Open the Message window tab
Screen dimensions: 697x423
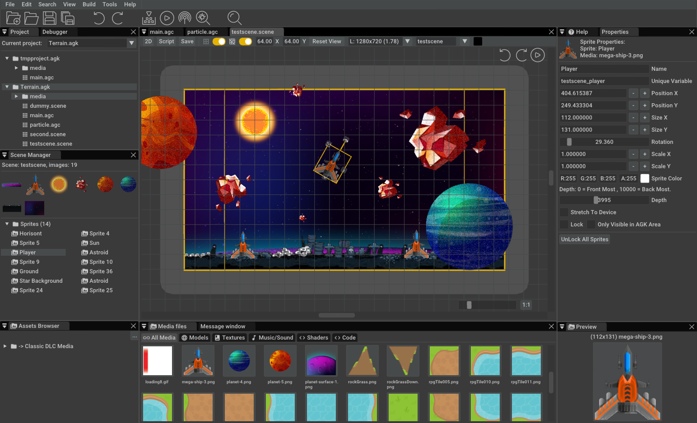click(223, 326)
